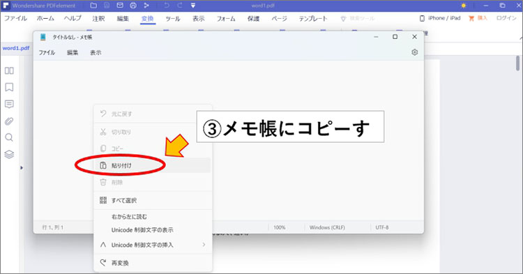523x274 pixels.
Task: Open the search magnifier icon in left sidebar
Action: coord(9,137)
